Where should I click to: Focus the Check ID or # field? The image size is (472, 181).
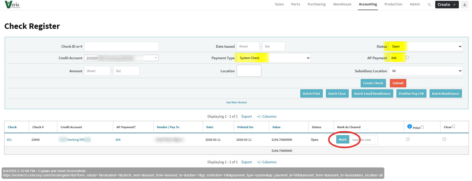pos(121,46)
